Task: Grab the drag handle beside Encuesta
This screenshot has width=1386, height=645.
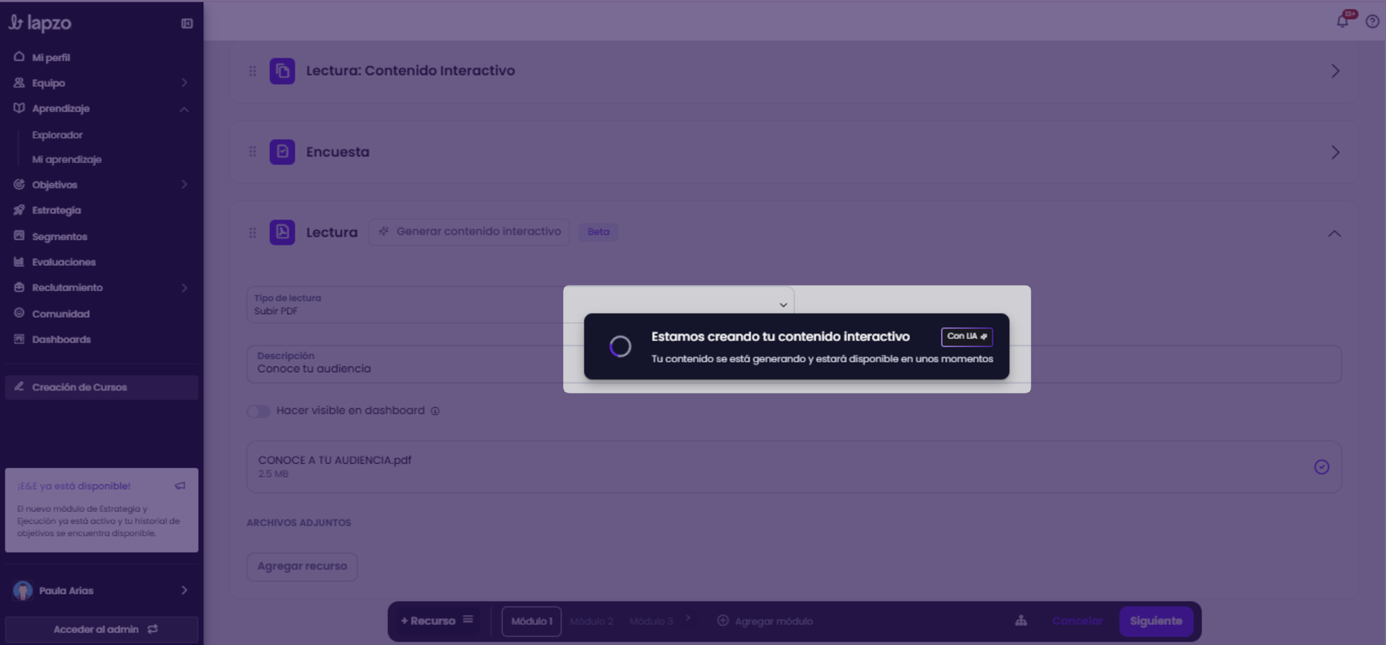Action: pyautogui.click(x=252, y=152)
